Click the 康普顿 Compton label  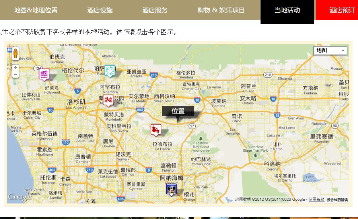(83, 159)
